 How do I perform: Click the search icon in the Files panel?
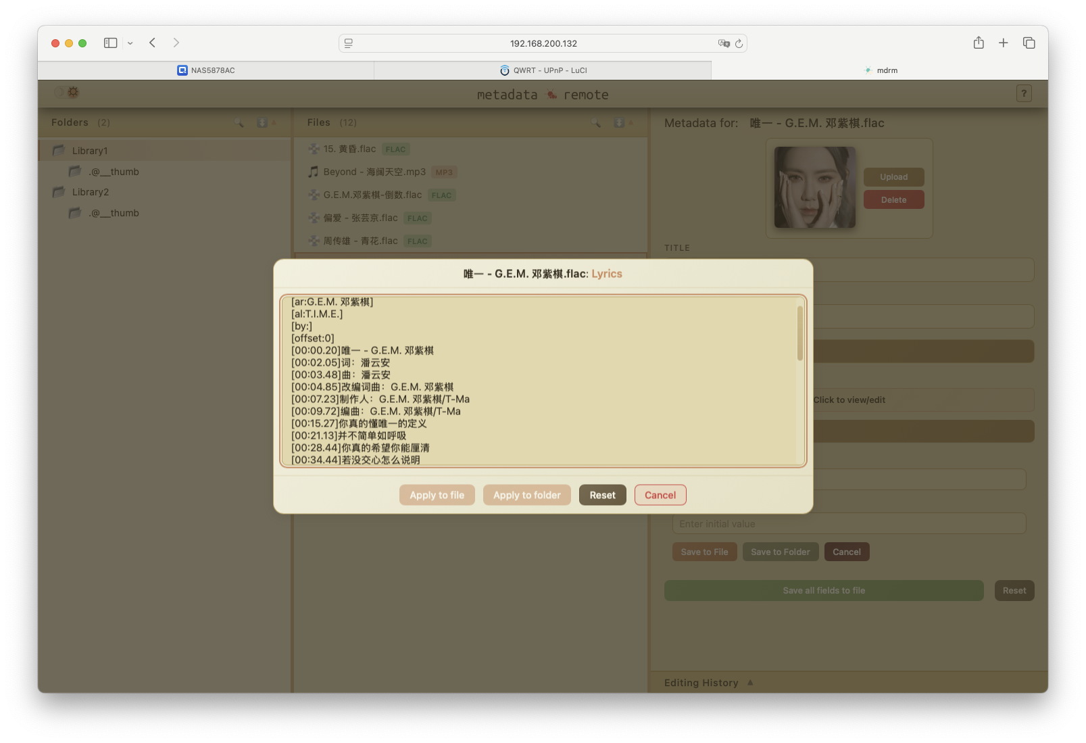tap(596, 122)
